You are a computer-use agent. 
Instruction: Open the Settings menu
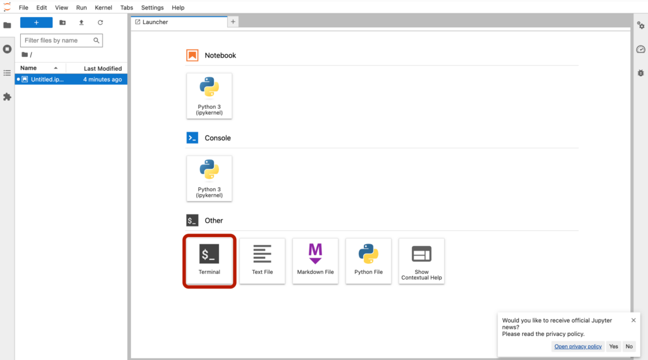[153, 8]
